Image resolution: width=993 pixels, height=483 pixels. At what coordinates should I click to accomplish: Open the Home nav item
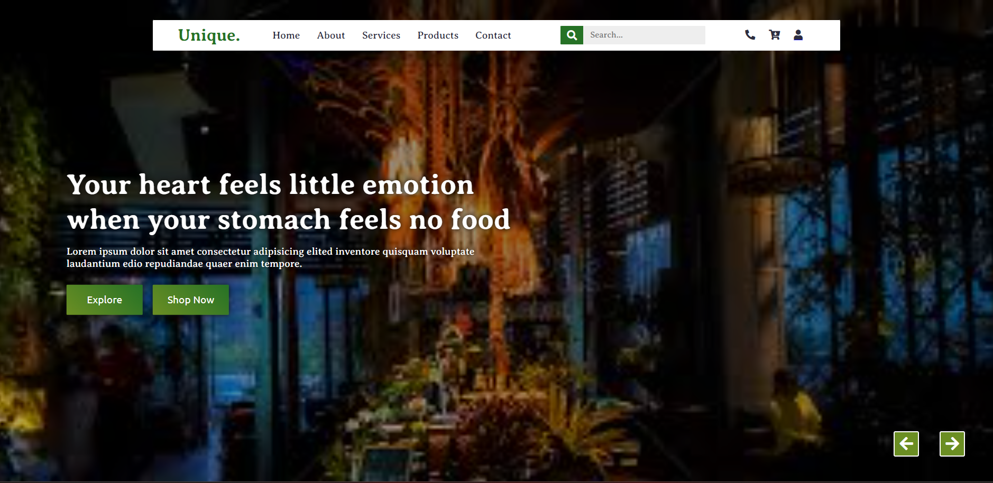286,35
